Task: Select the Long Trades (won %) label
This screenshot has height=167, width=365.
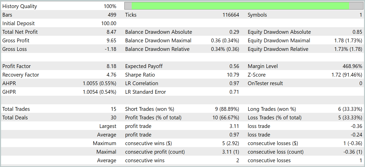Action: [272, 109]
